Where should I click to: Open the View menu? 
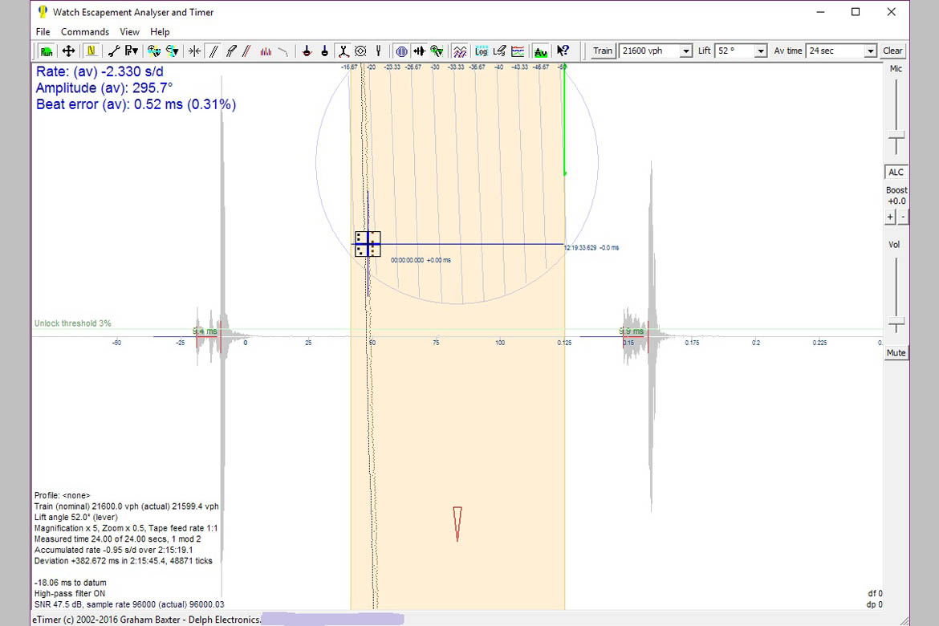click(x=129, y=32)
